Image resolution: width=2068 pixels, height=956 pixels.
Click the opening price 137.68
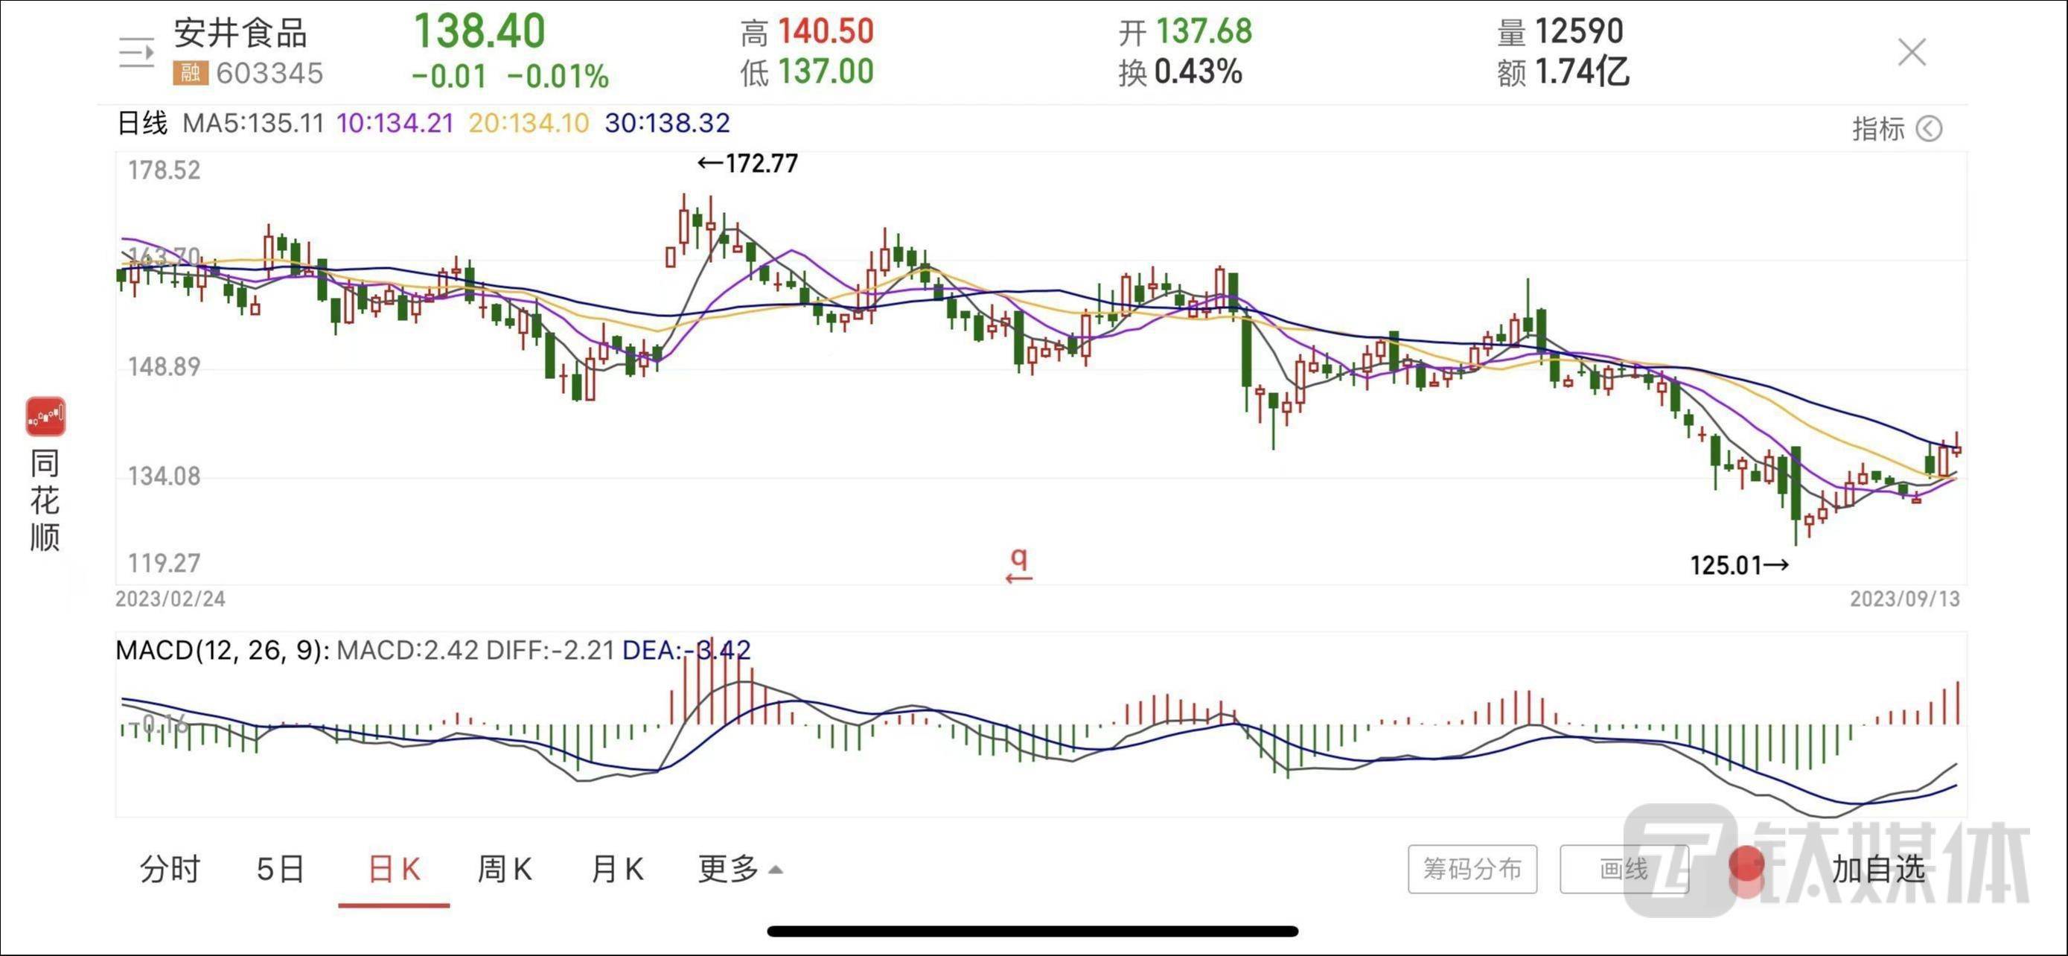[x=1204, y=32]
